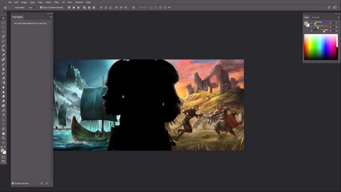Uncheck Show Transform Controls
This screenshot has height=192, width=341.
pos(41,7)
